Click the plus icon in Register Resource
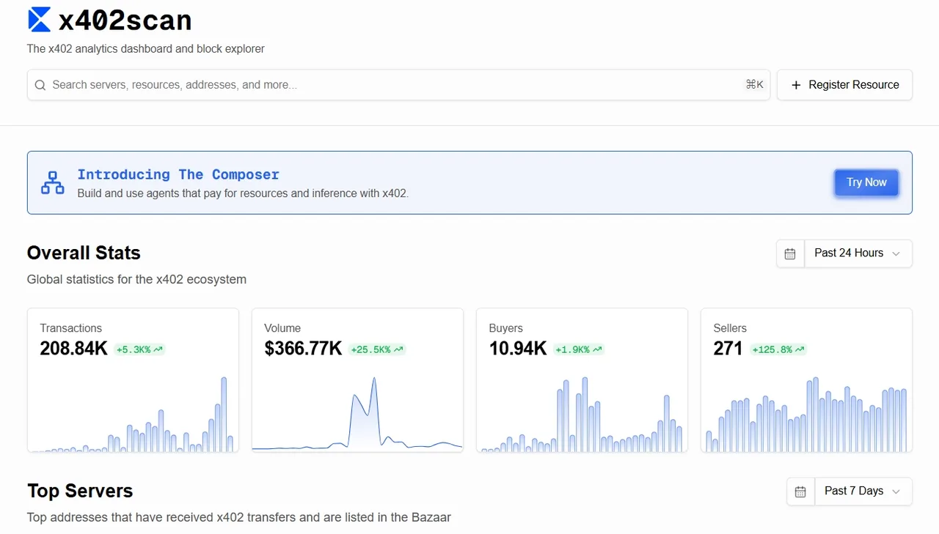This screenshot has width=939, height=534. click(x=796, y=85)
